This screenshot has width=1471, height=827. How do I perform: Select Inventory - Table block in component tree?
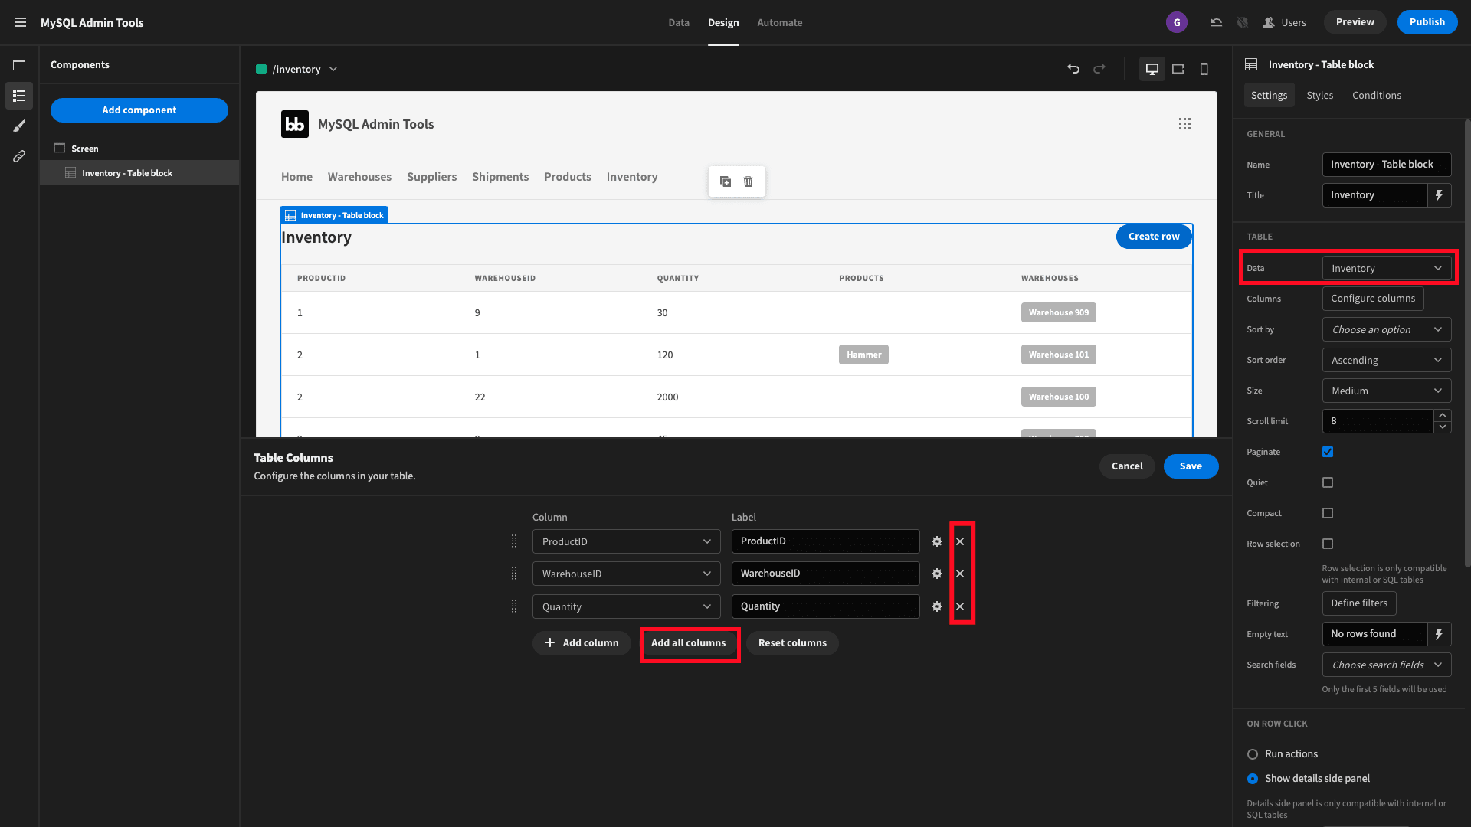[x=139, y=173]
